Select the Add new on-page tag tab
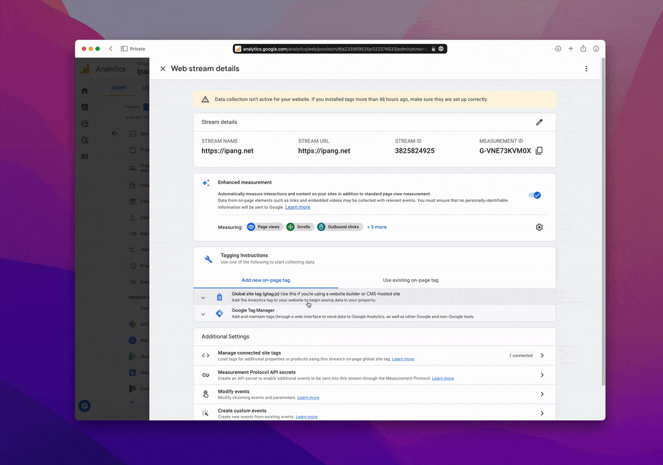The width and height of the screenshot is (663, 465). click(266, 280)
